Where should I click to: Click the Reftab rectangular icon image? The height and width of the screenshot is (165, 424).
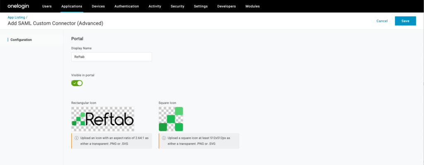tap(103, 119)
